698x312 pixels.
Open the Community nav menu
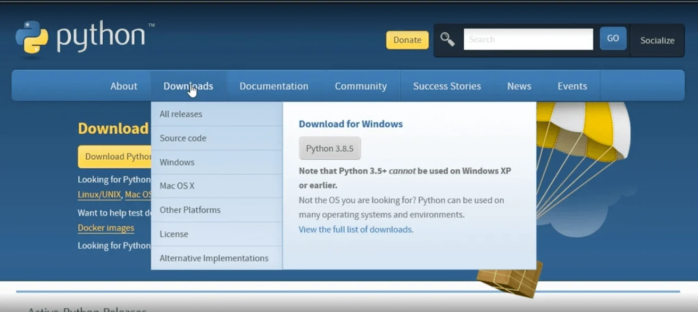click(x=361, y=86)
